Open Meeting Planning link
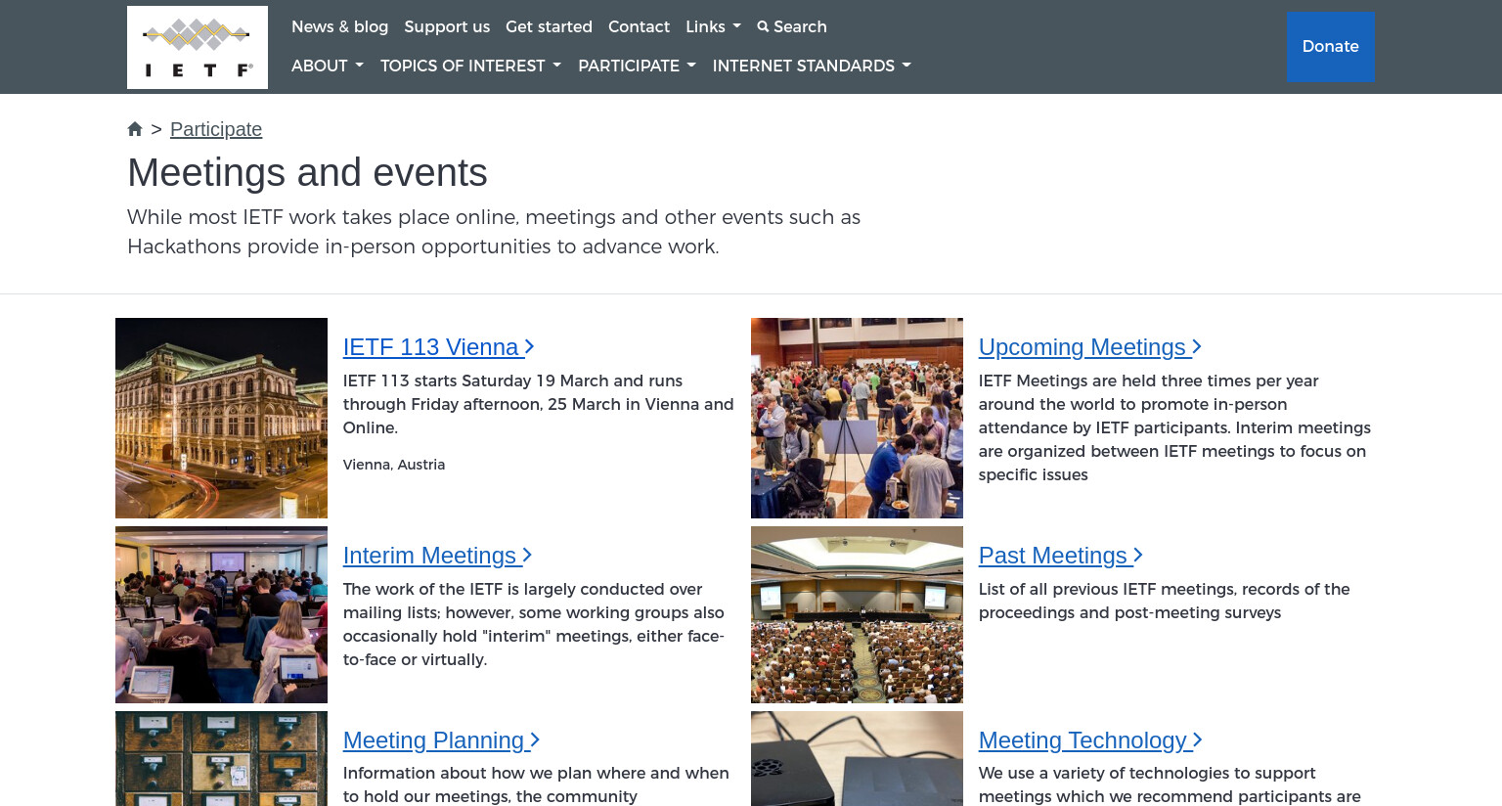This screenshot has height=806, width=1502. tap(441, 740)
